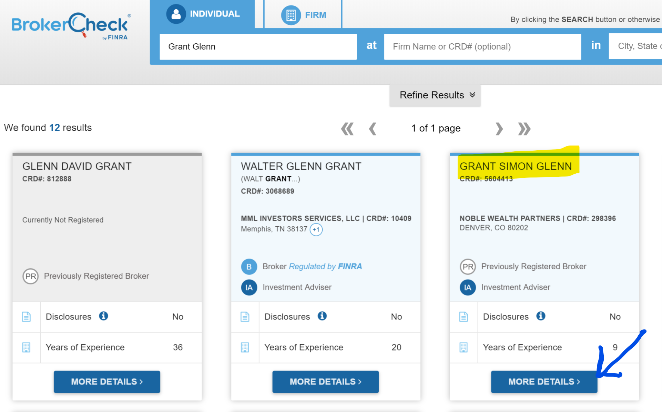Click the Years of Experience icon for Walter Glenn Grant
This screenshot has width=662, height=412.
(245, 347)
